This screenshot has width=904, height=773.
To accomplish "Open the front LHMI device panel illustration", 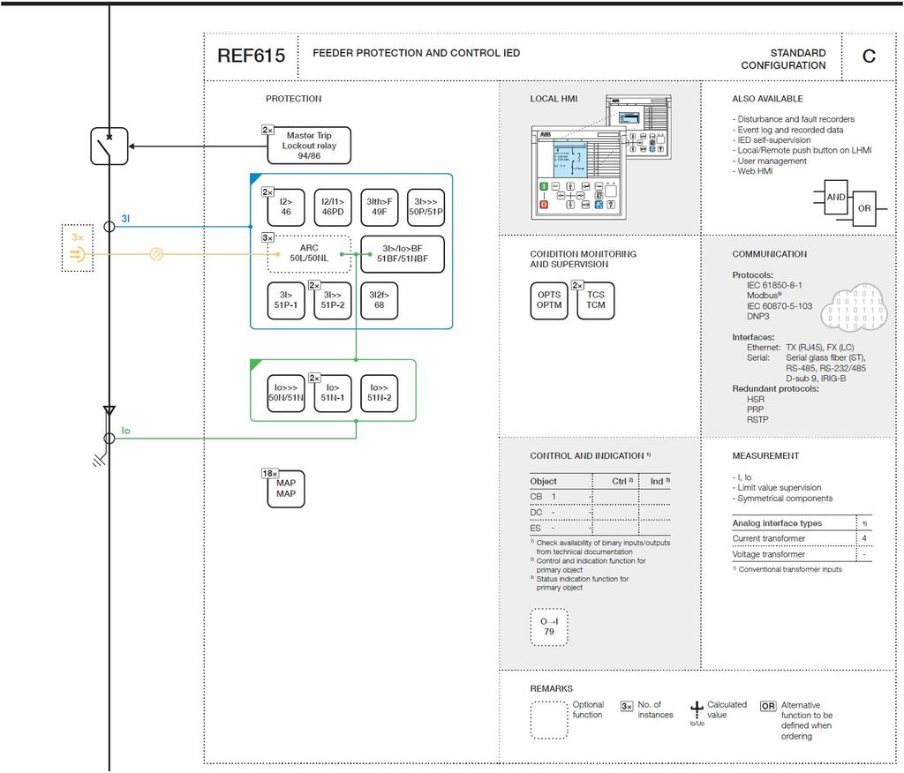I will [578, 173].
